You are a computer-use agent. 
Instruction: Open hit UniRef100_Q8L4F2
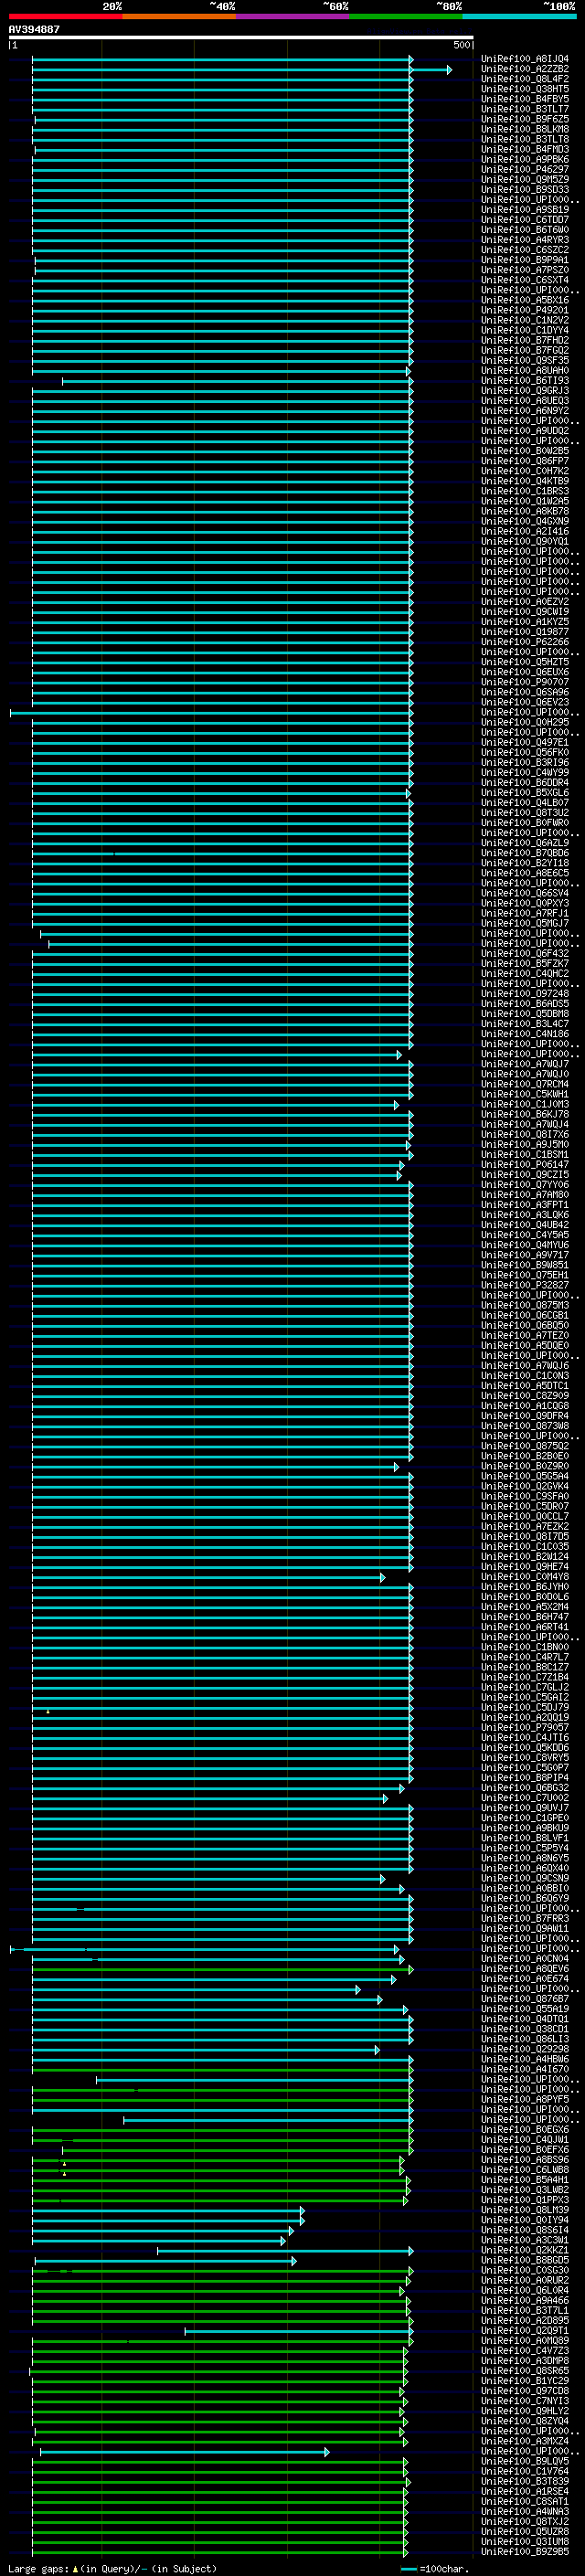[x=525, y=79]
